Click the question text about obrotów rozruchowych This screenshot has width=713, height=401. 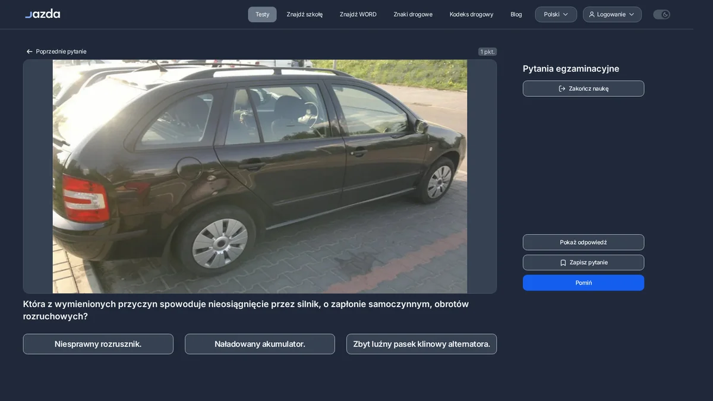pyautogui.click(x=246, y=310)
